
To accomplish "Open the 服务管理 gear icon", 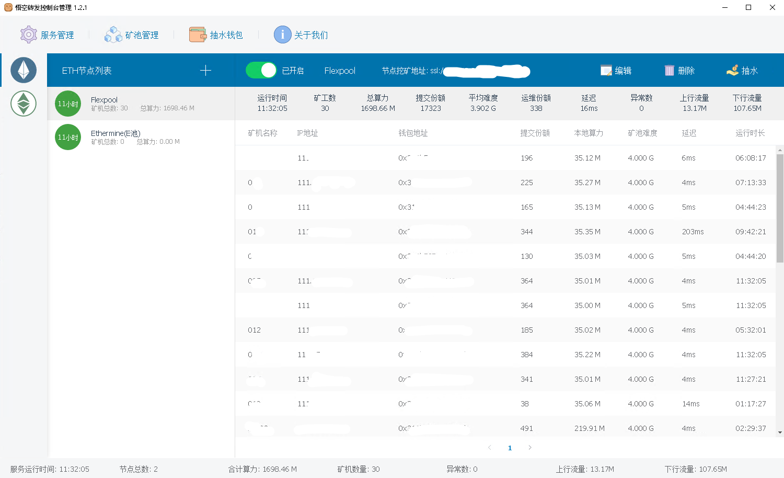I will point(28,35).
